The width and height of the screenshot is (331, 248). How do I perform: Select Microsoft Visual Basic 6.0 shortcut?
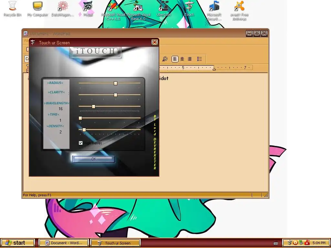click(x=138, y=11)
